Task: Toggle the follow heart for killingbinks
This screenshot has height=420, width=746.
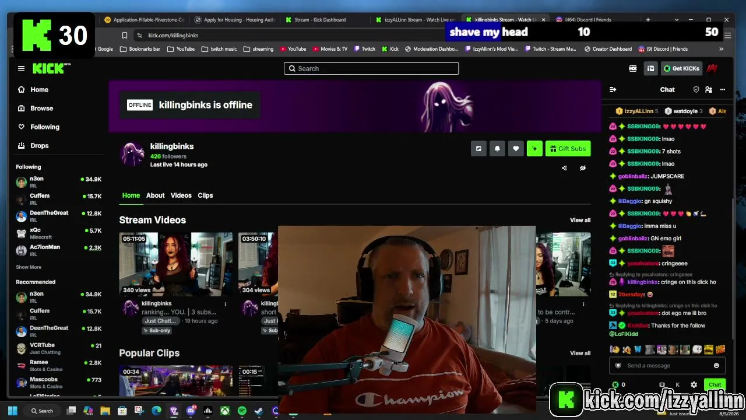Action: pos(516,149)
